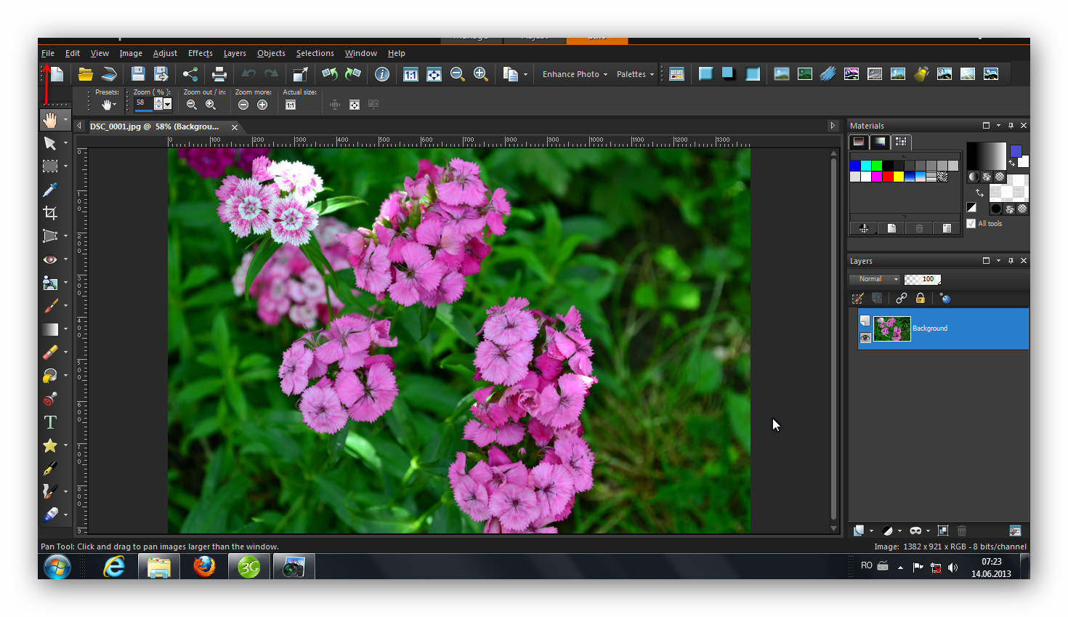Select the Preset Shape star tool
Screen dimensions: 1068x617
click(50, 445)
